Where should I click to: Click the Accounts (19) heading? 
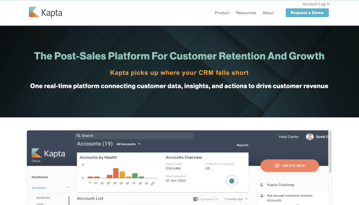coord(95,144)
